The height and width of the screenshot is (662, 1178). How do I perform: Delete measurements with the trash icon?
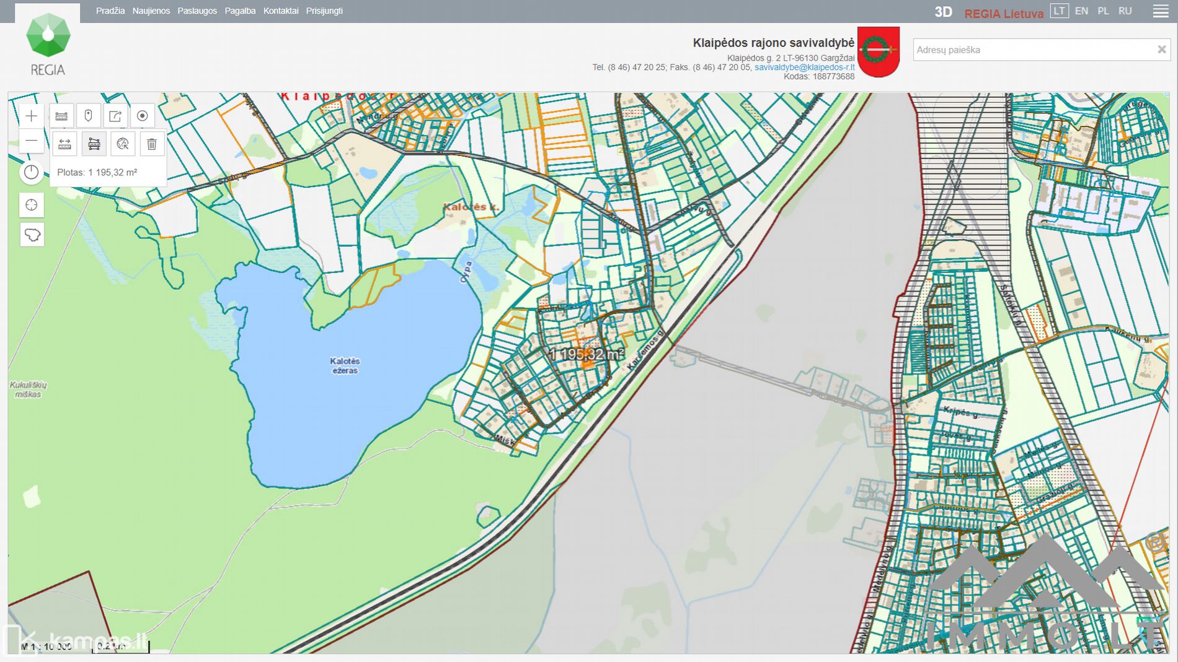(152, 144)
